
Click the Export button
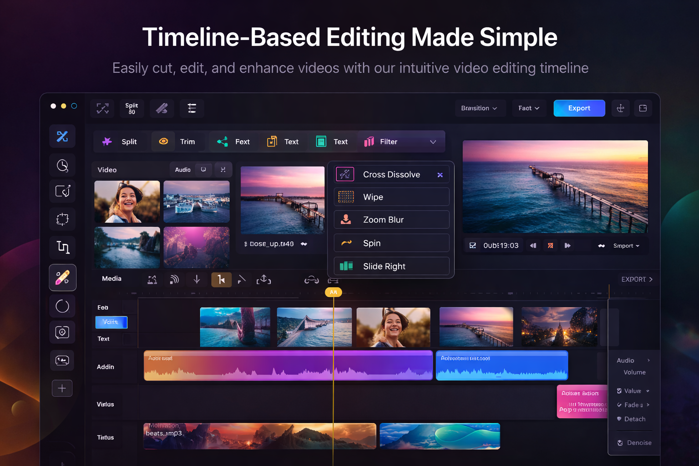pos(579,108)
